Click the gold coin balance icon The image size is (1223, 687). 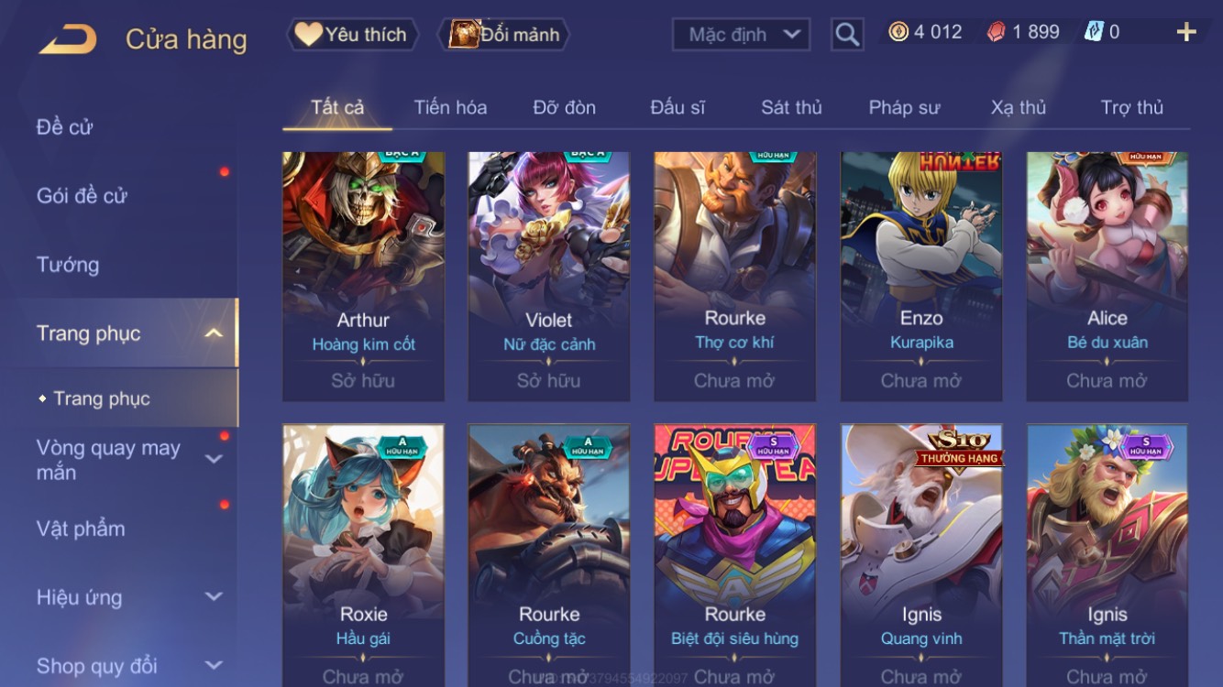click(898, 32)
